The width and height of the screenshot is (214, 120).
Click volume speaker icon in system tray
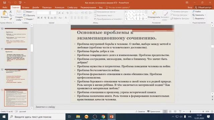point(181,117)
